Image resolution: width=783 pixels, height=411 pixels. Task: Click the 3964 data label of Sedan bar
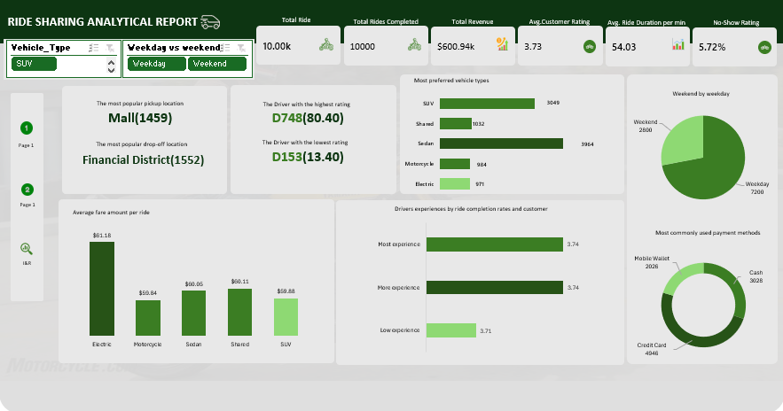pos(587,144)
